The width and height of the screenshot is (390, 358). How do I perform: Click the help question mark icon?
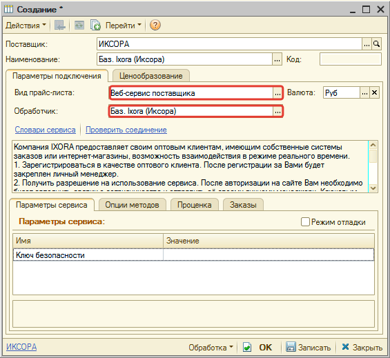point(155,25)
